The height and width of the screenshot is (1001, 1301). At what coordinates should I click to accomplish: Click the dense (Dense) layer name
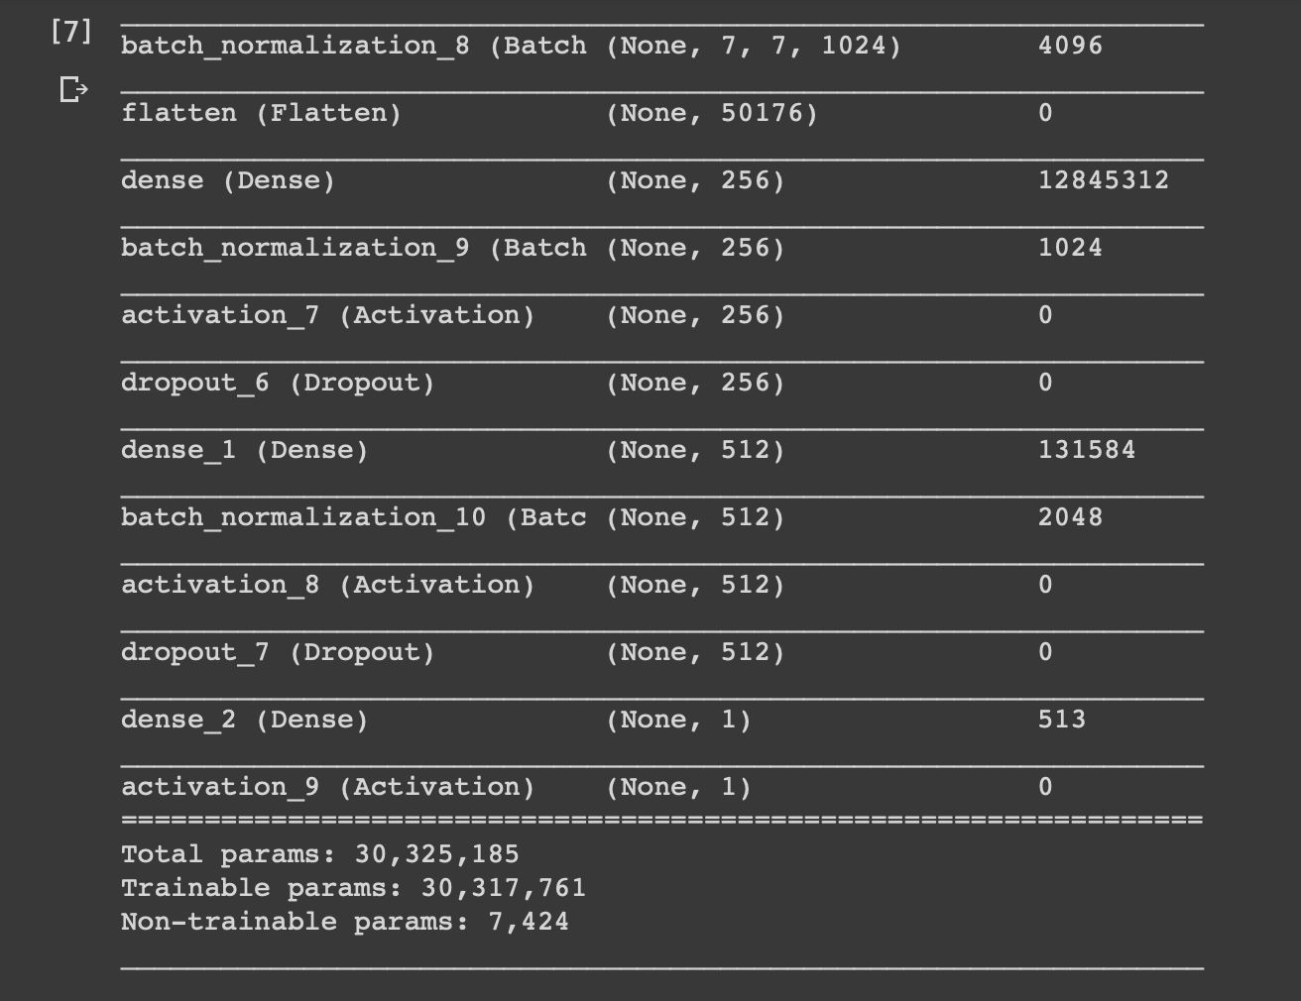coord(228,180)
